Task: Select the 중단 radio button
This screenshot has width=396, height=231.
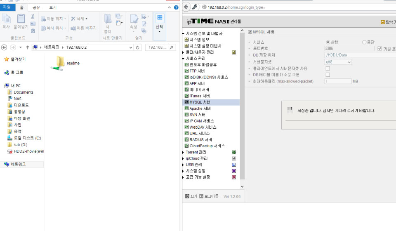Action: point(364,42)
